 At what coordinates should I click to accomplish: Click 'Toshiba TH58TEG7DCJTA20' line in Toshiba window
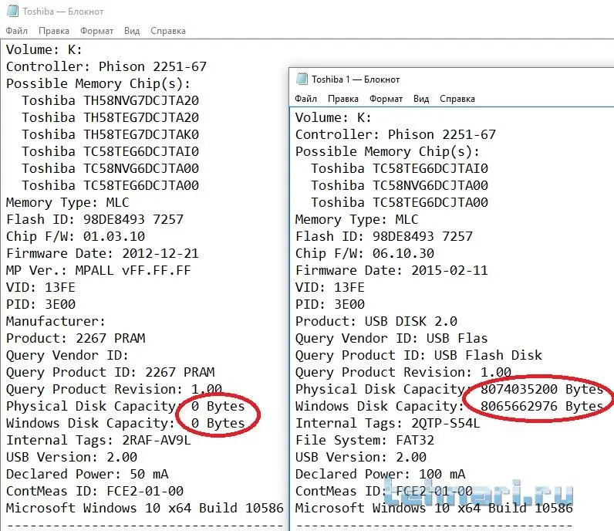pyautogui.click(x=110, y=117)
